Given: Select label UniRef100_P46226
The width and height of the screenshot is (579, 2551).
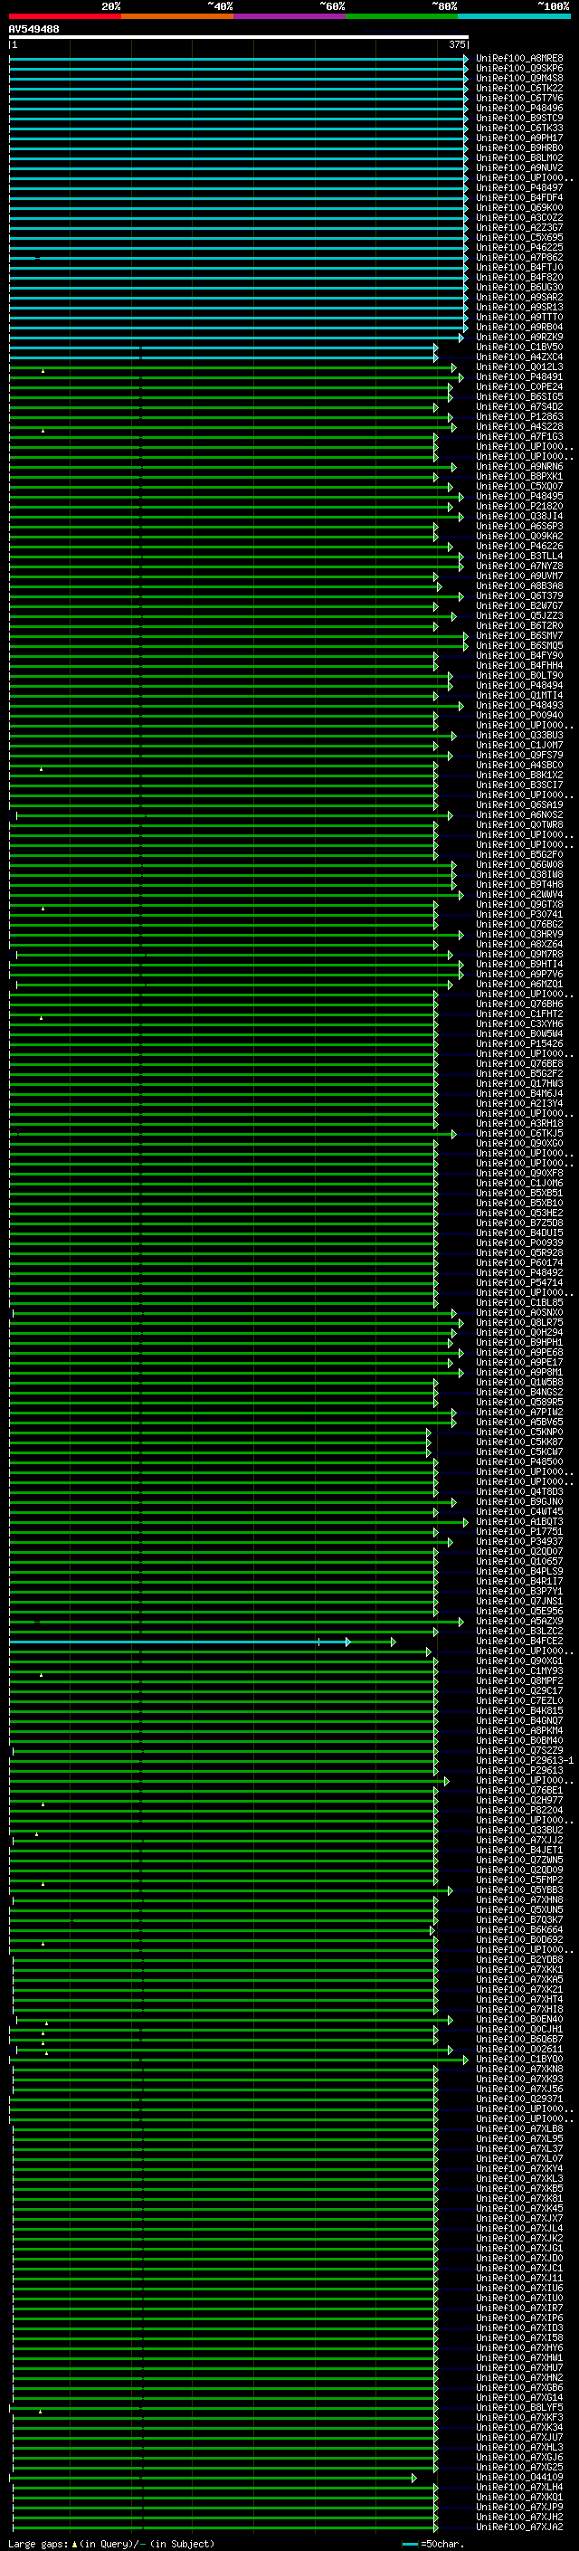Looking at the screenshot, I should click(x=519, y=546).
